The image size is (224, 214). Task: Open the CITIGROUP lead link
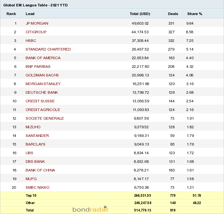(x=36, y=32)
